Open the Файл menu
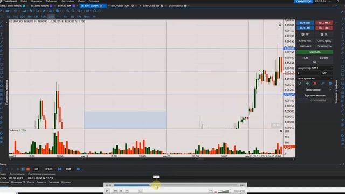Viewport: 345px width, 194px height. (x=24, y=1)
